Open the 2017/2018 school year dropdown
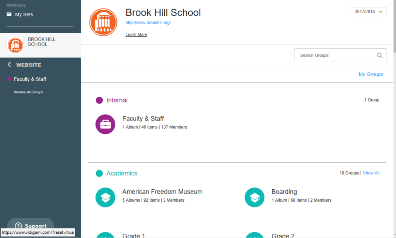 (368, 12)
